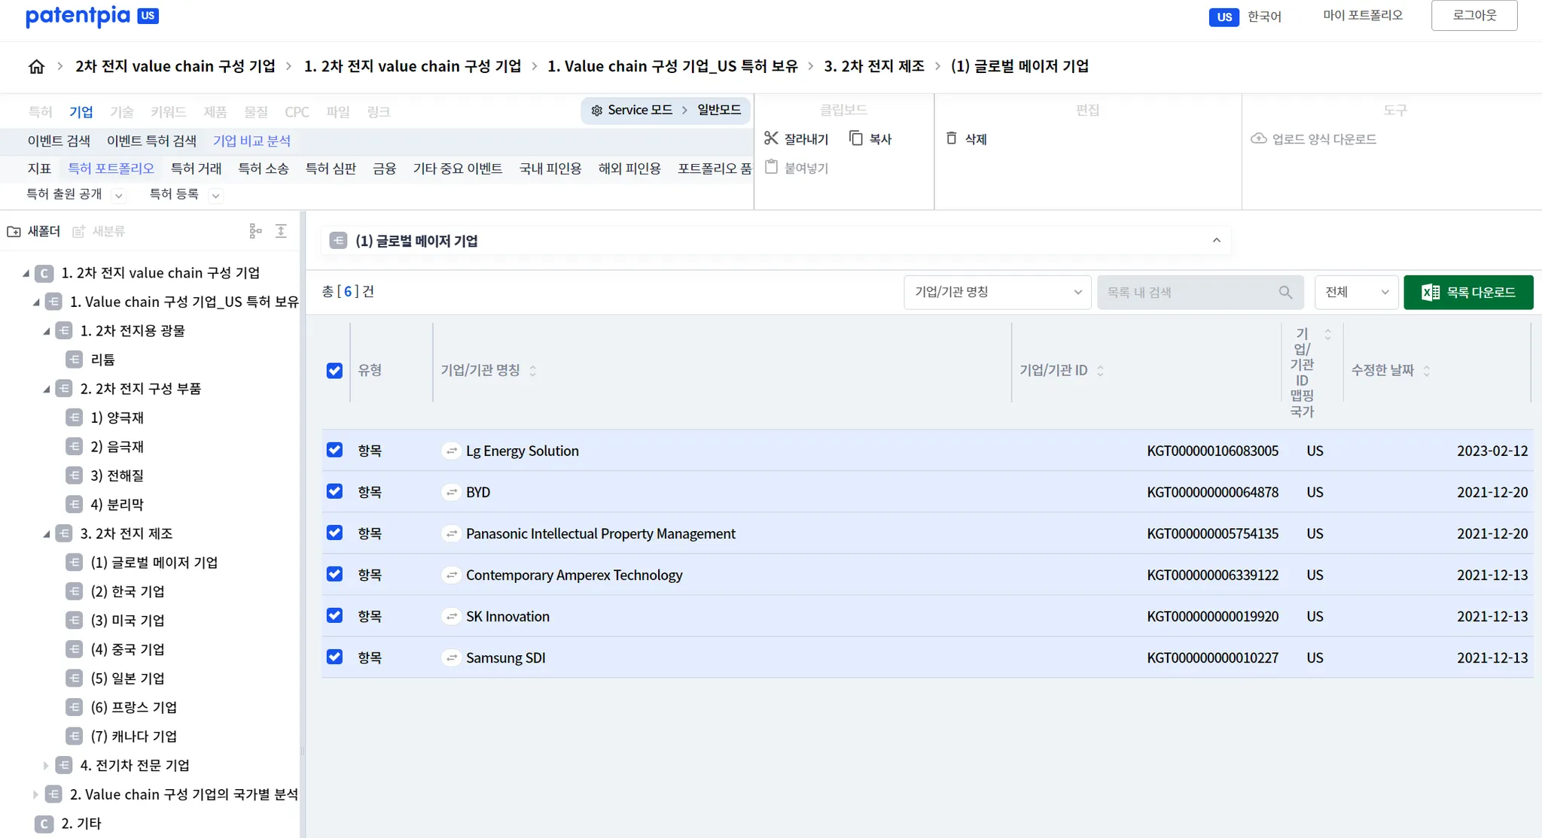The width and height of the screenshot is (1542, 838).
Task: Click the new folder (새폴더) icon
Action: click(14, 231)
